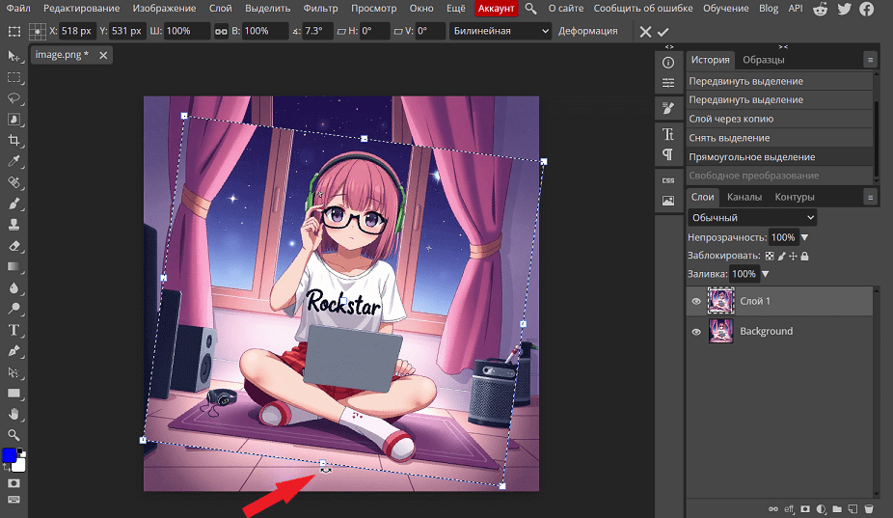Screen dimensions: 893x518
Task: Select the Hand tool
Action: pos(14,415)
